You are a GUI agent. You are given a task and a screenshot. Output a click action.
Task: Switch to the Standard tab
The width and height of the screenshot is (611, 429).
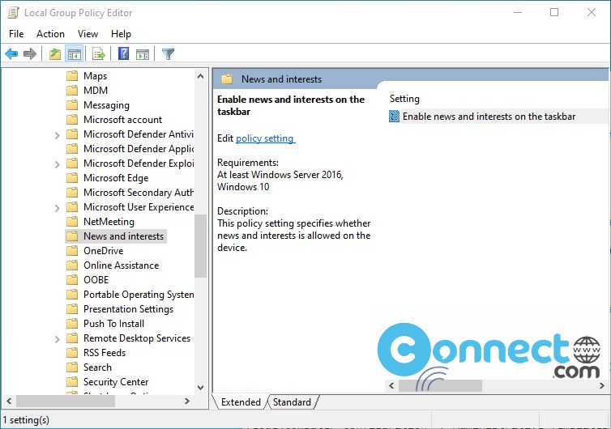292,401
